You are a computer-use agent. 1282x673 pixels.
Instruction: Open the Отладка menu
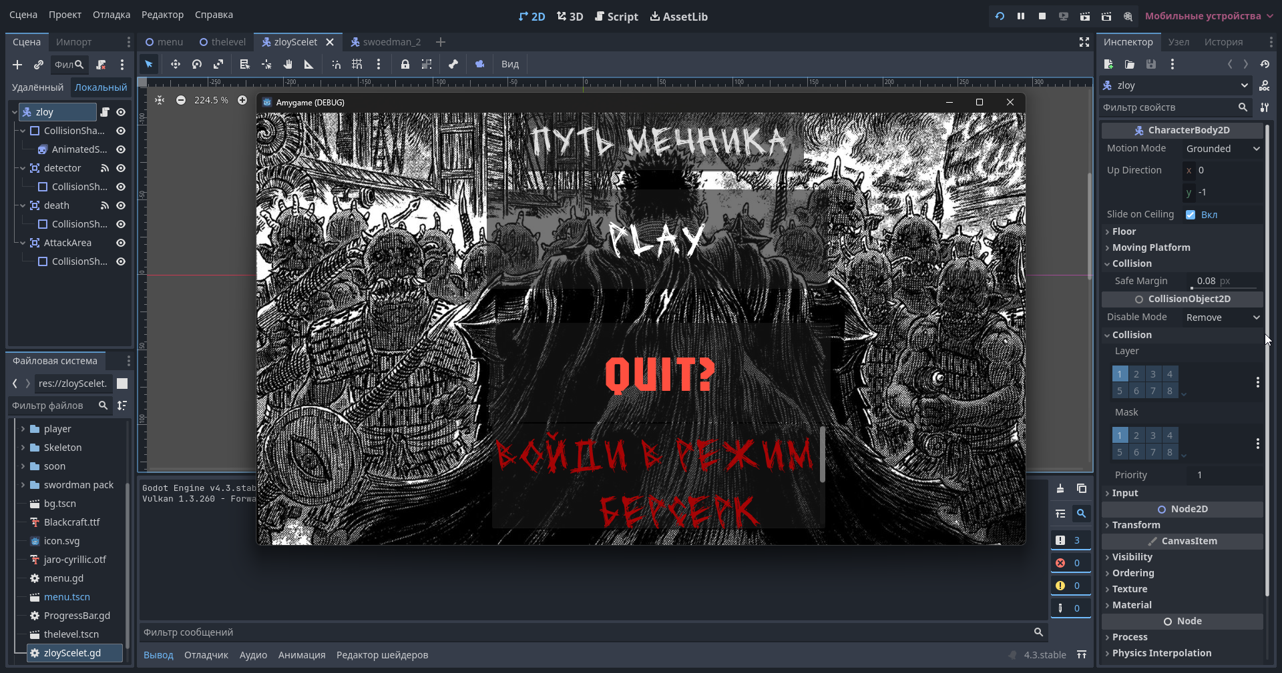112,15
